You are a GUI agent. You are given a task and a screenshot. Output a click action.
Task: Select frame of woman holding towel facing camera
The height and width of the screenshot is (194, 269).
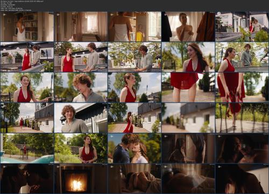[188, 26]
